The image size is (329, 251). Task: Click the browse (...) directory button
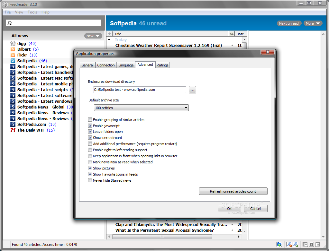pyautogui.click(x=192, y=90)
